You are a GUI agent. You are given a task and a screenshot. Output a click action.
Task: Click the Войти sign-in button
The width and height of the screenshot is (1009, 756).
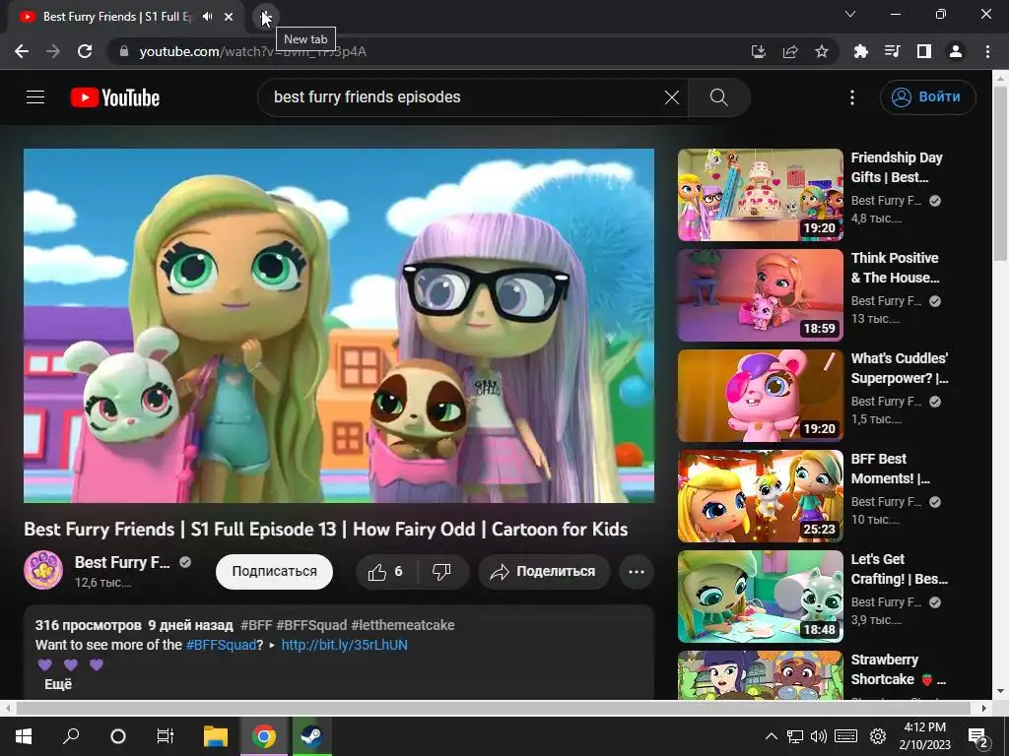click(x=927, y=97)
